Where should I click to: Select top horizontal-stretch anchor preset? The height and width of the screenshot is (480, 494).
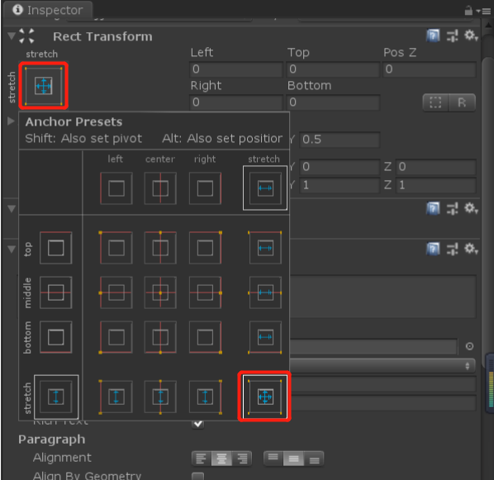[265, 248]
